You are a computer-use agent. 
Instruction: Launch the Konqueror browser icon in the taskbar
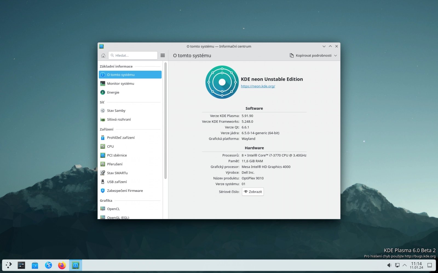point(48,265)
